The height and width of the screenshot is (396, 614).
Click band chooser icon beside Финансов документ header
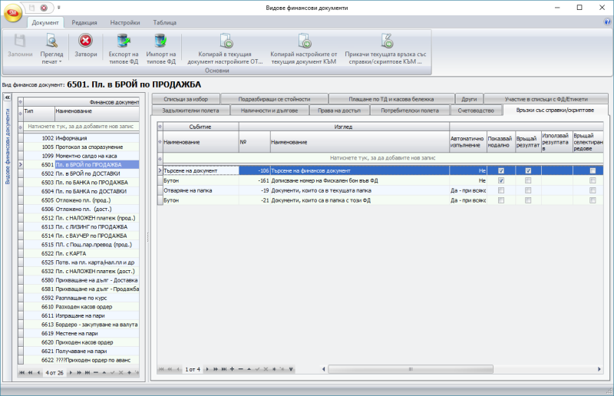(x=21, y=102)
